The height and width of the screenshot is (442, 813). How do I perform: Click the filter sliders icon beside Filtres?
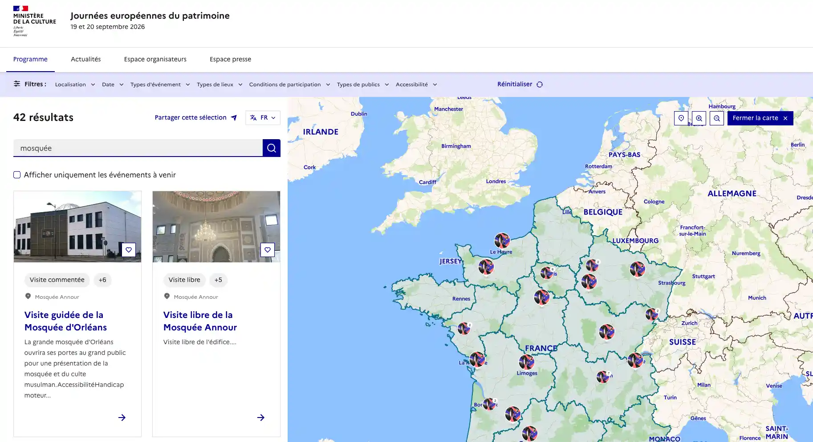(17, 84)
